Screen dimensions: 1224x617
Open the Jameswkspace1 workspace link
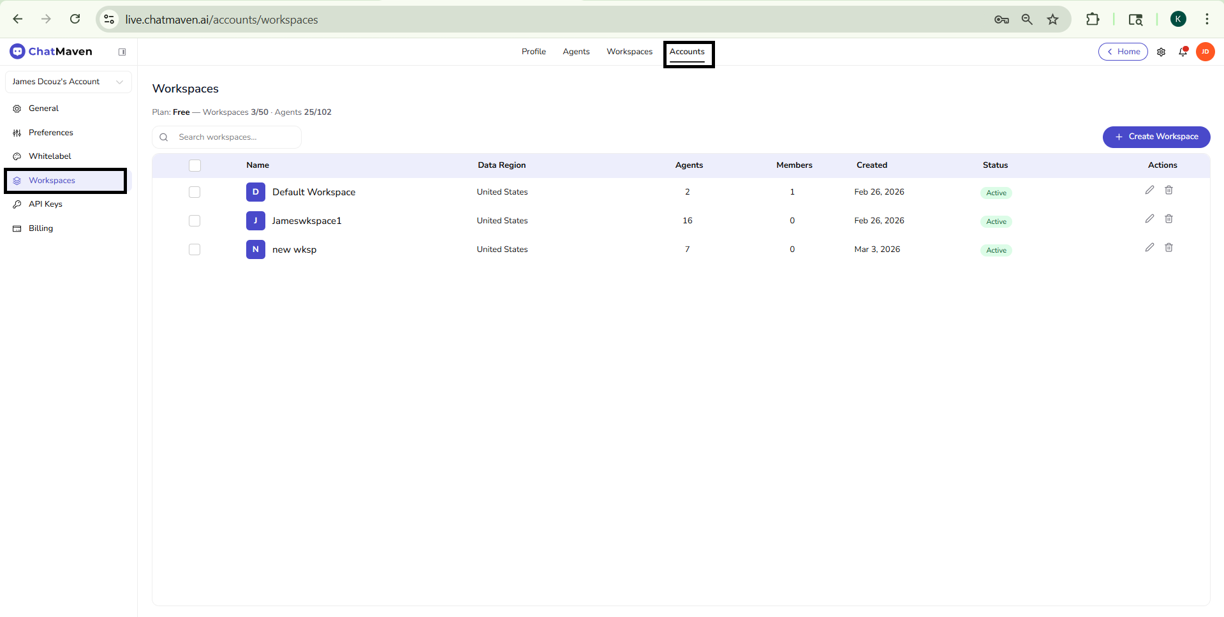click(307, 221)
